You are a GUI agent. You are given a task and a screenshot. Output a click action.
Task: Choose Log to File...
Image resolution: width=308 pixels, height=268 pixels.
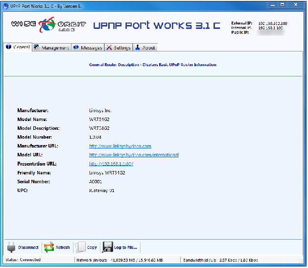(120, 247)
